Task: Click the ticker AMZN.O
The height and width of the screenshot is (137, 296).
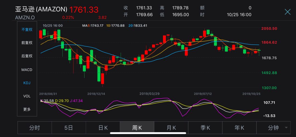Action: point(25,18)
